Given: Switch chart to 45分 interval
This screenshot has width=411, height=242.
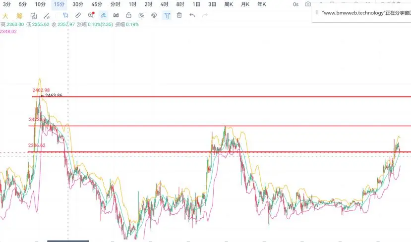Looking at the screenshot, I should tap(97, 4).
